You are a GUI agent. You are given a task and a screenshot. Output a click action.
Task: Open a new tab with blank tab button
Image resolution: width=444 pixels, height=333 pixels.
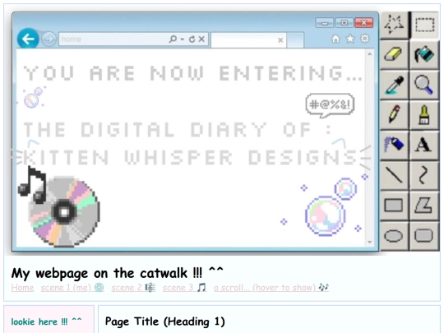(x=295, y=40)
